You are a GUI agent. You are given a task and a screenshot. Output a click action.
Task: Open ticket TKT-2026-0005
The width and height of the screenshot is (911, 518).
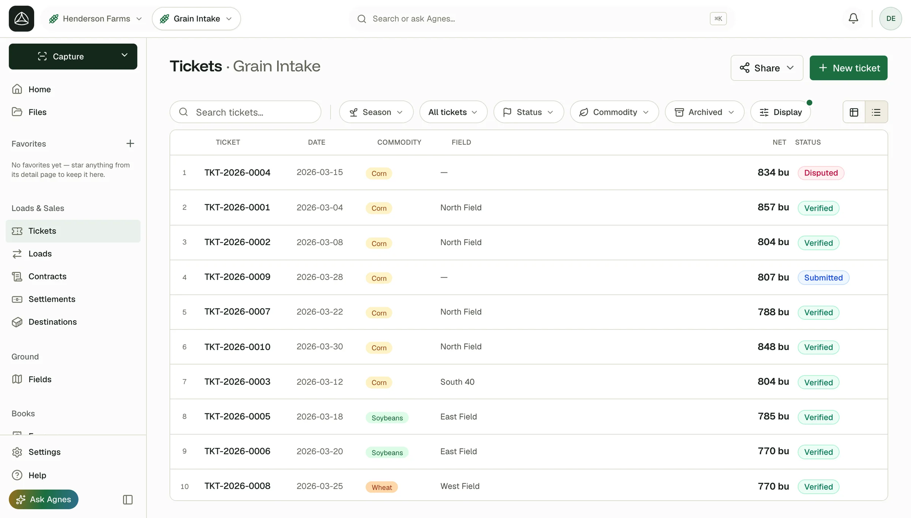(237, 416)
